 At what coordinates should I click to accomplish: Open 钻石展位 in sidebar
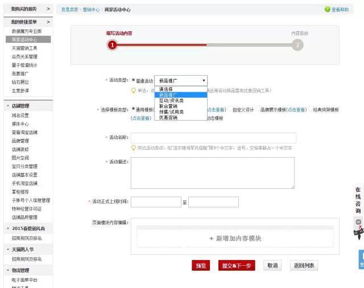[20, 82]
